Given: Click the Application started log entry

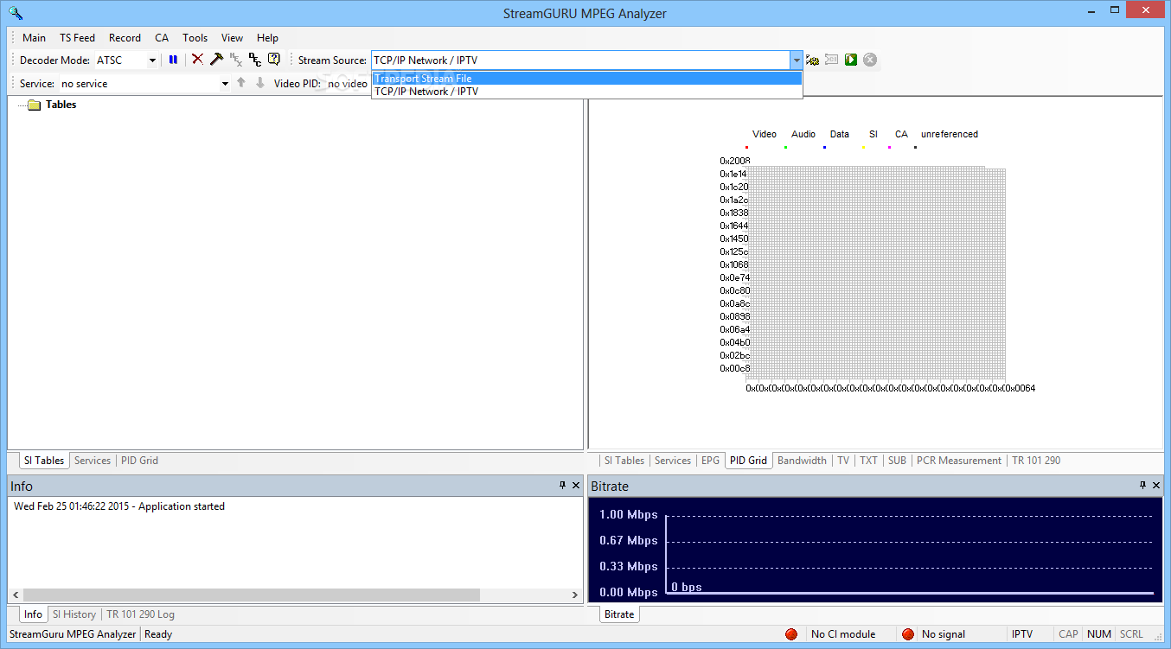Looking at the screenshot, I should click(x=119, y=506).
